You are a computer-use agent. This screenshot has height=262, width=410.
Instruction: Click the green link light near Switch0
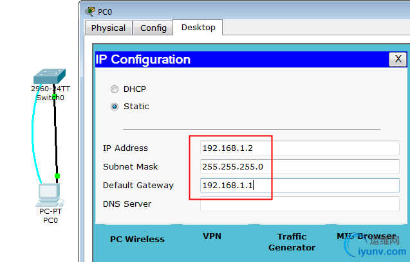(x=55, y=97)
